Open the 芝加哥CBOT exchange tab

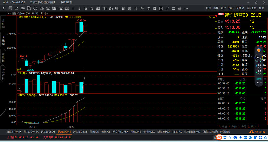[x=48, y=132]
